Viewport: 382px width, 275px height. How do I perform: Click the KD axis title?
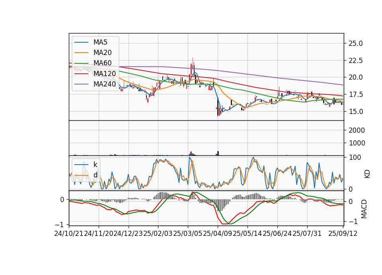pos(367,174)
